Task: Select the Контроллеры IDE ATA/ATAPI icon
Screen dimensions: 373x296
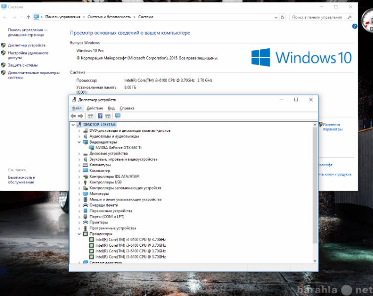Action: tap(86, 177)
